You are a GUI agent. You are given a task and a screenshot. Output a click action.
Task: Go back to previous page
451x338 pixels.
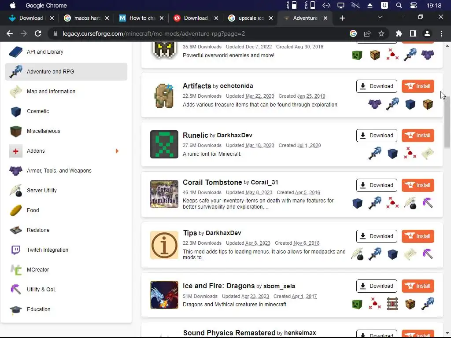click(x=10, y=33)
